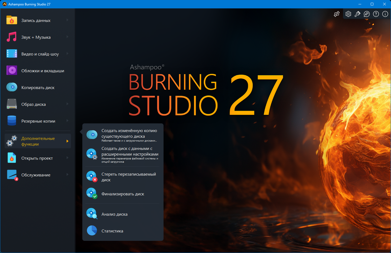This screenshot has width=391, height=253.
Task: Click the Обслуживание icon with red badge
Action: coord(12,175)
